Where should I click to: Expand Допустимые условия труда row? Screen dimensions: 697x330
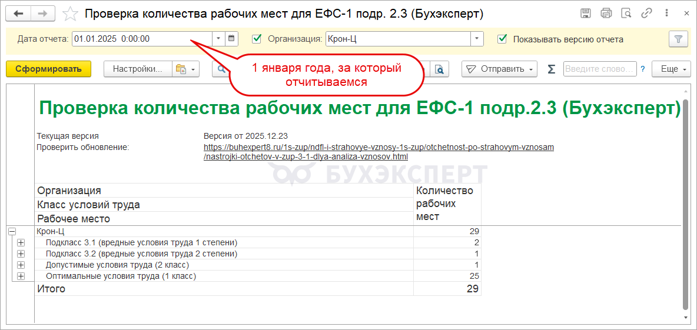pos(21,265)
